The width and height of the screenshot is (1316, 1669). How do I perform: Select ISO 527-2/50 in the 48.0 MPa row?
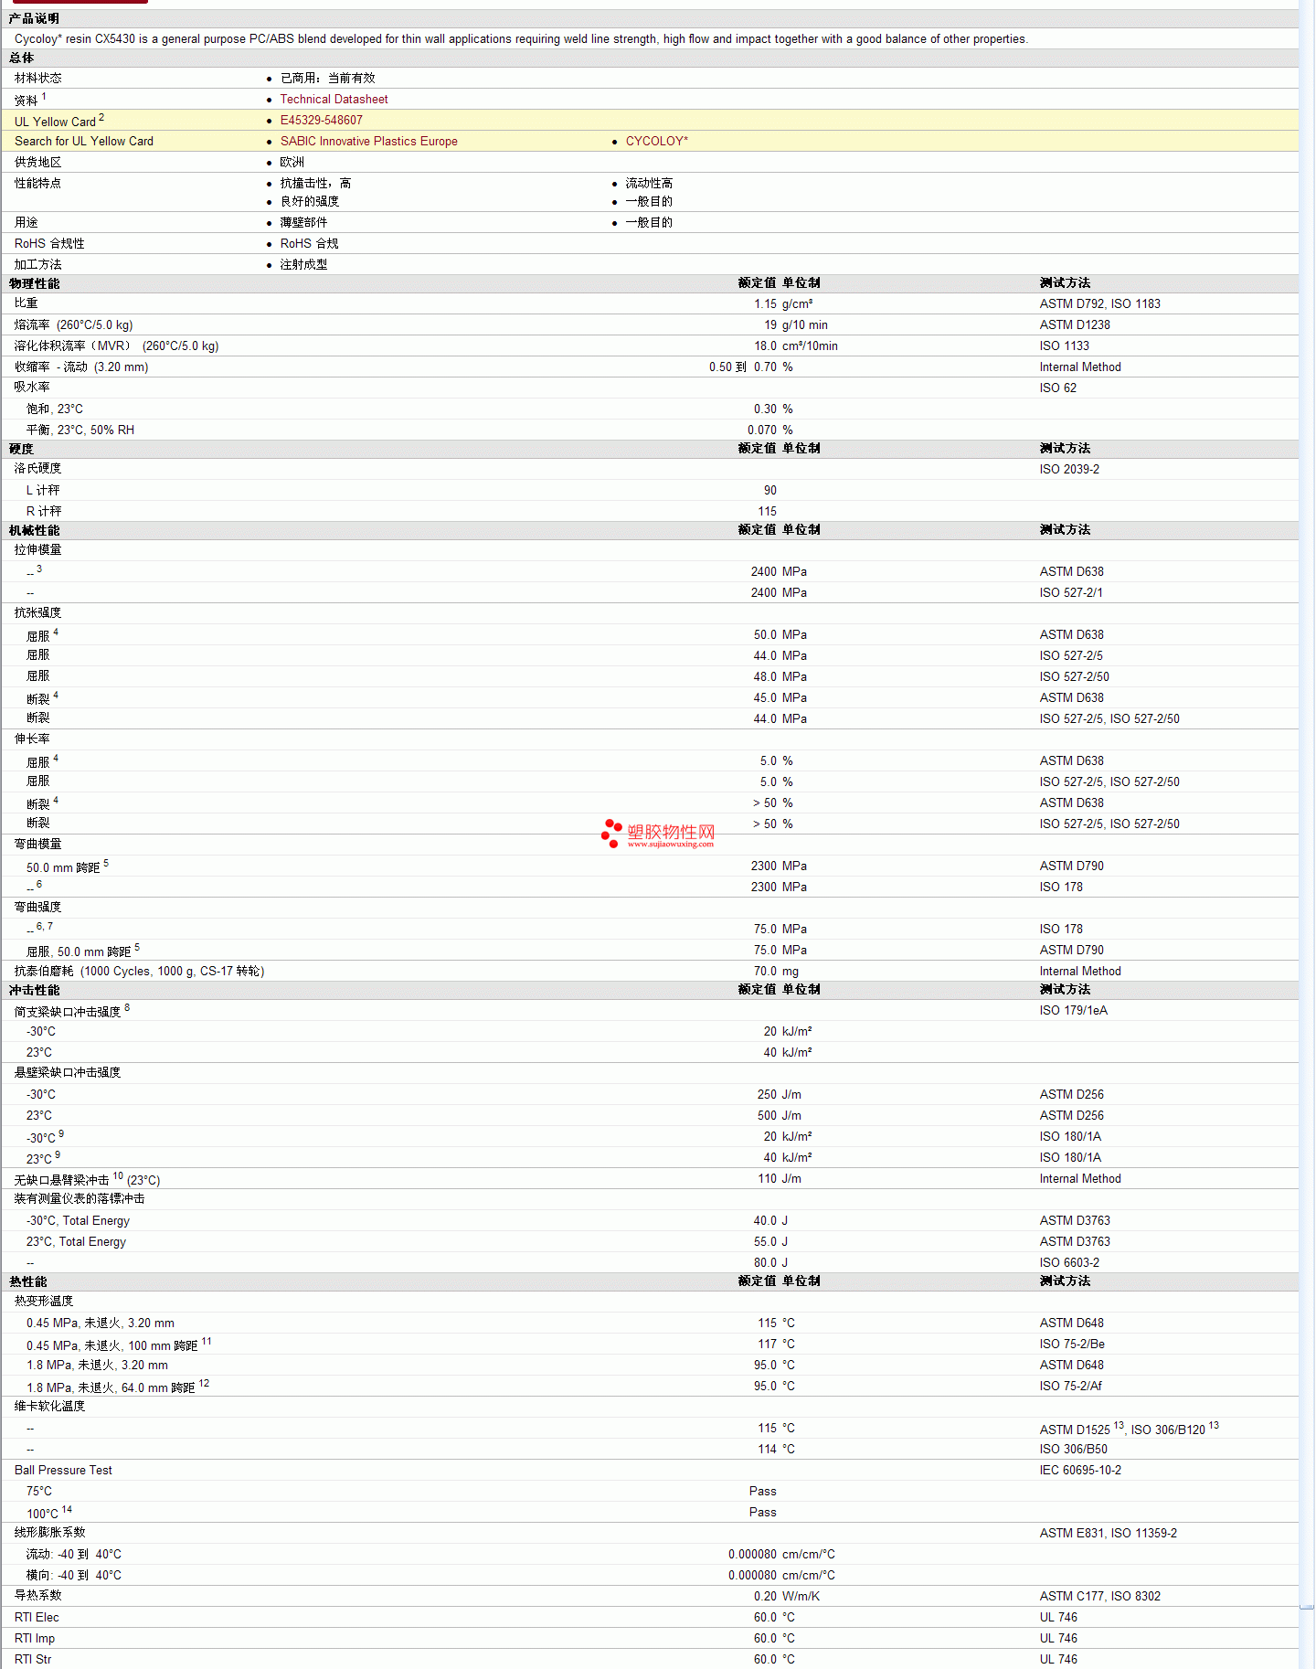tap(1074, 676)
